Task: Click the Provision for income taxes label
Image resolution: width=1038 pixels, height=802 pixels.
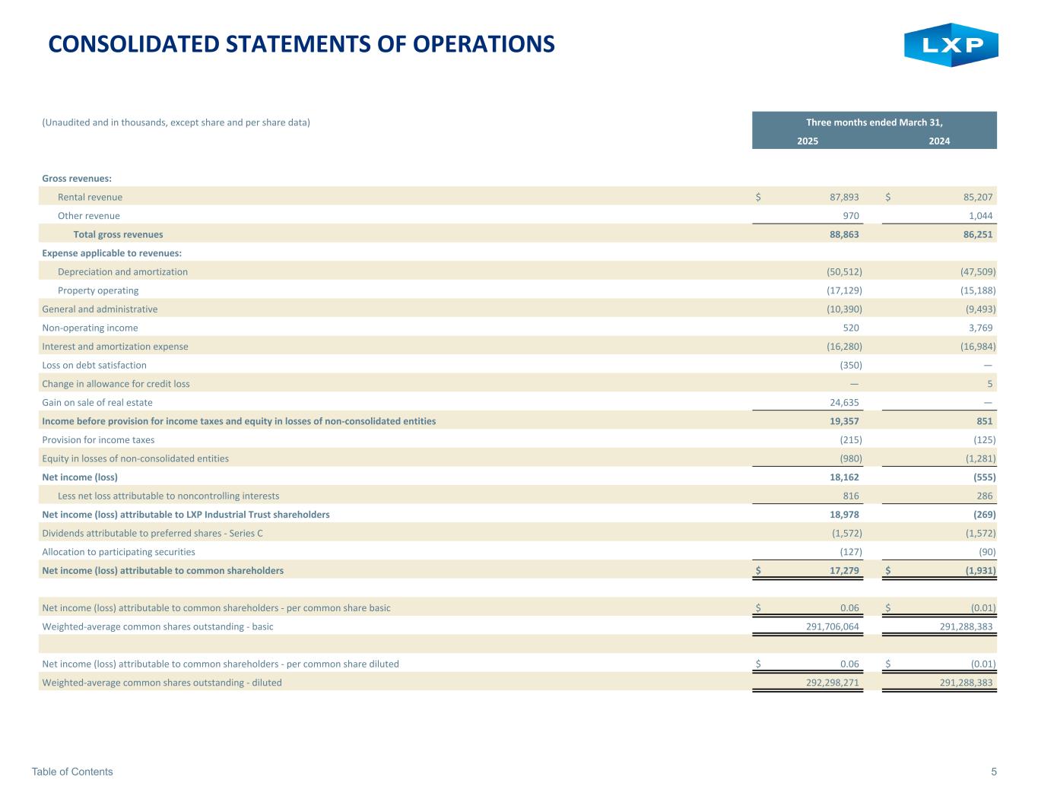Action: tap(98, 439)
